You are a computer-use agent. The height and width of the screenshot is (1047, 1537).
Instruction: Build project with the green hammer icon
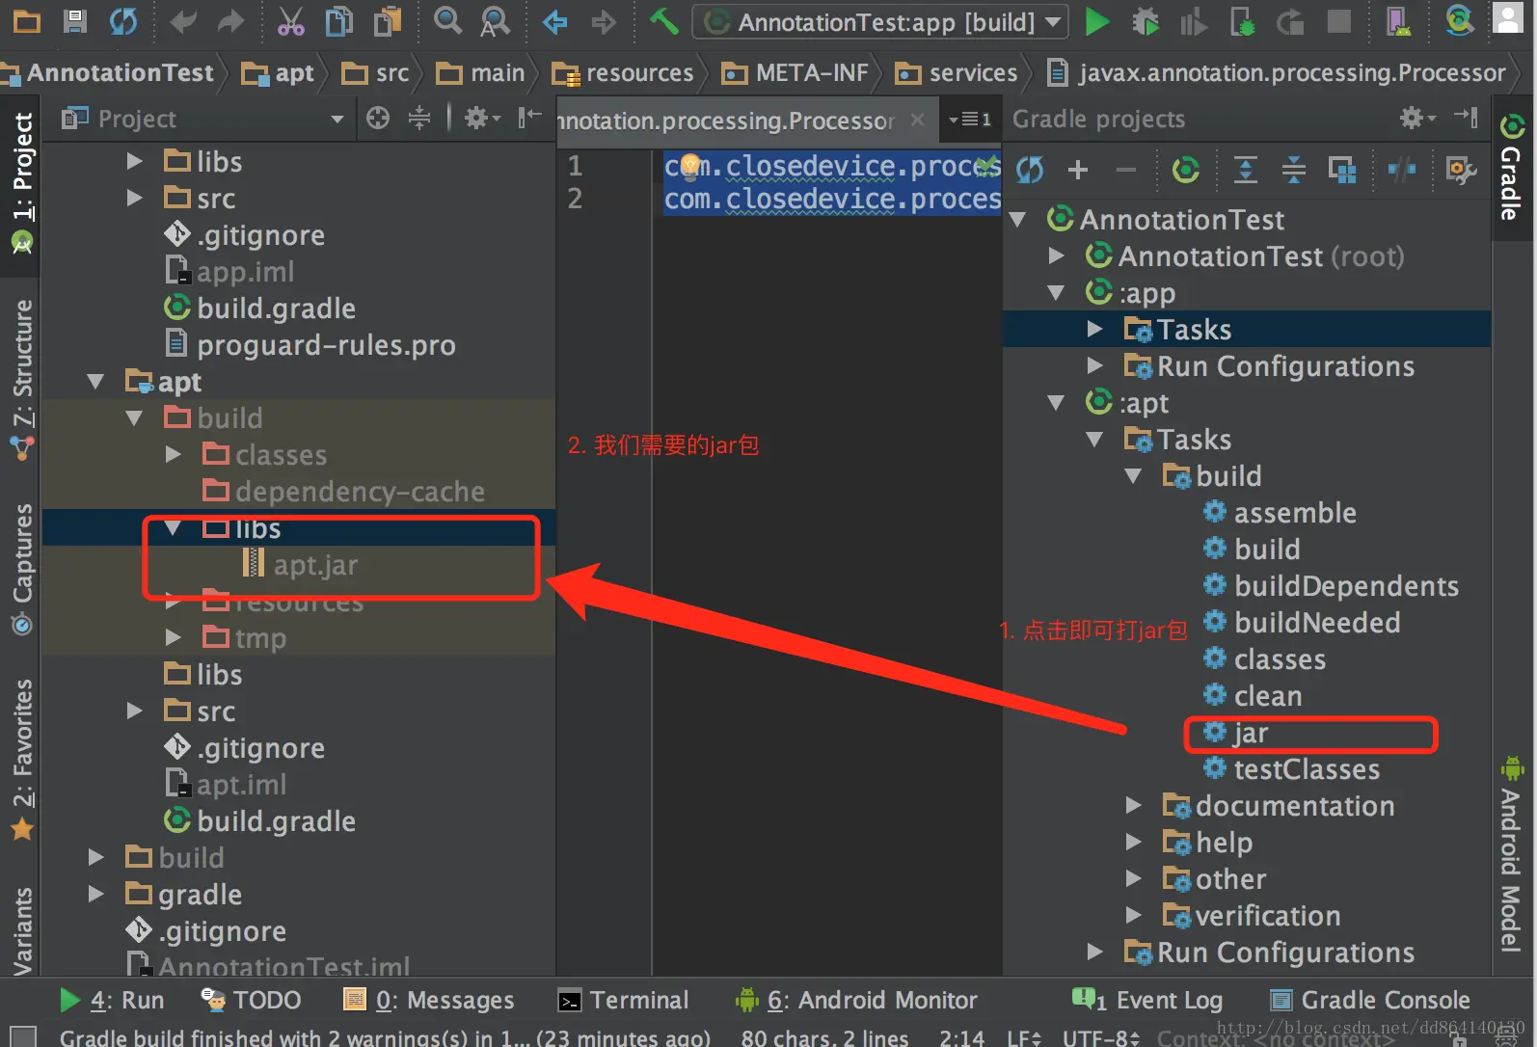point(663,20)
